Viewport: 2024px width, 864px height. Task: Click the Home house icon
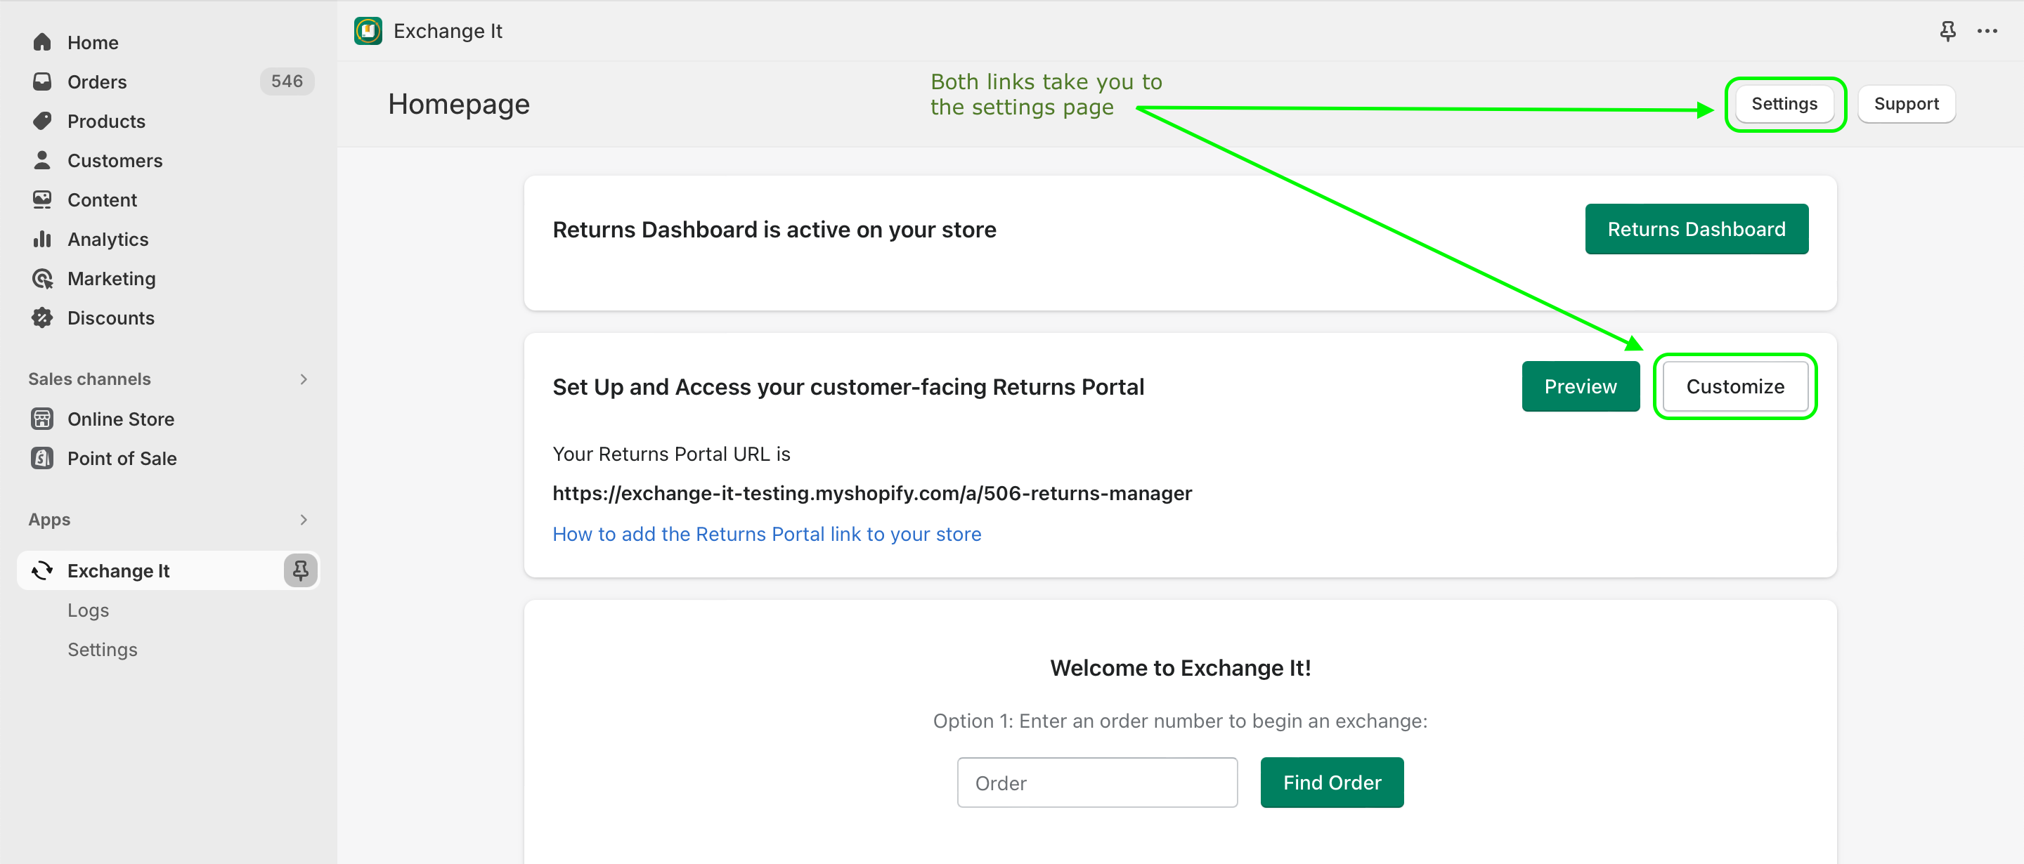tap(42, 42)
